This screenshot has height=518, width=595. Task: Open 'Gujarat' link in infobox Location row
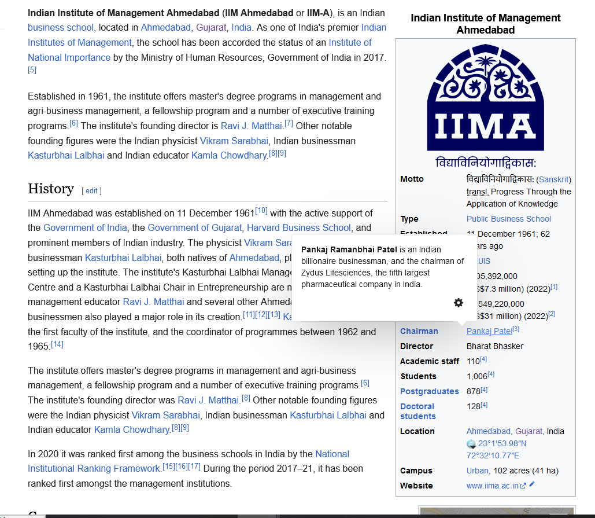(x=529, y=431)
